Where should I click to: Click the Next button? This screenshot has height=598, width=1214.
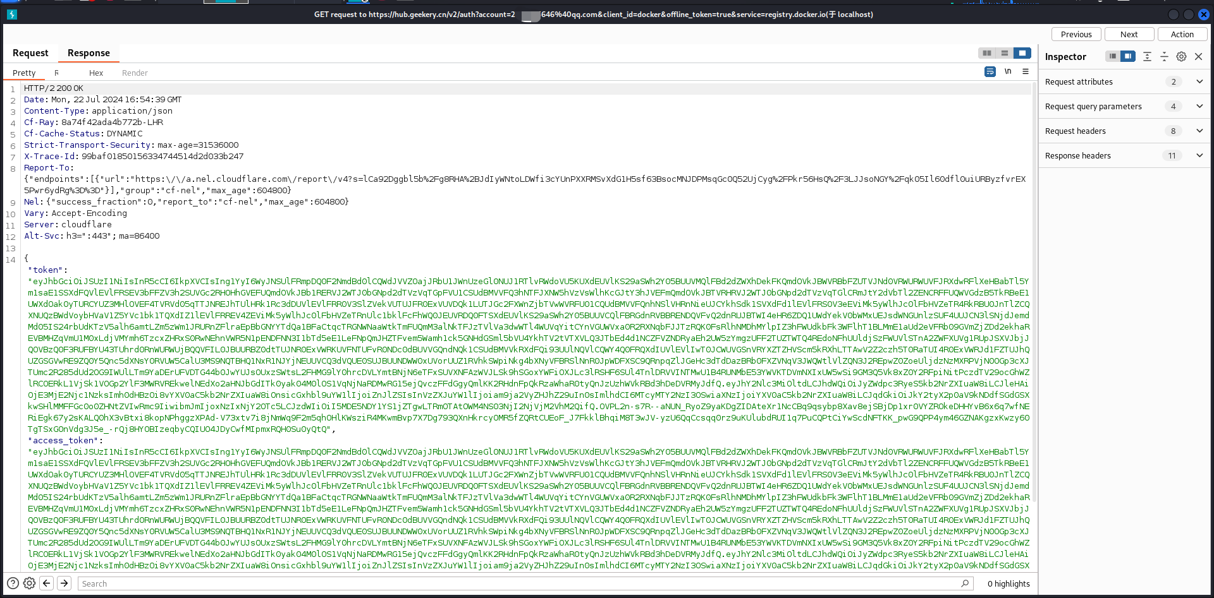click(1129, 34)
